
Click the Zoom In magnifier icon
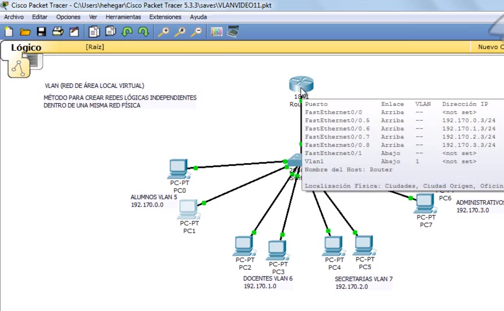coord(164,32)
